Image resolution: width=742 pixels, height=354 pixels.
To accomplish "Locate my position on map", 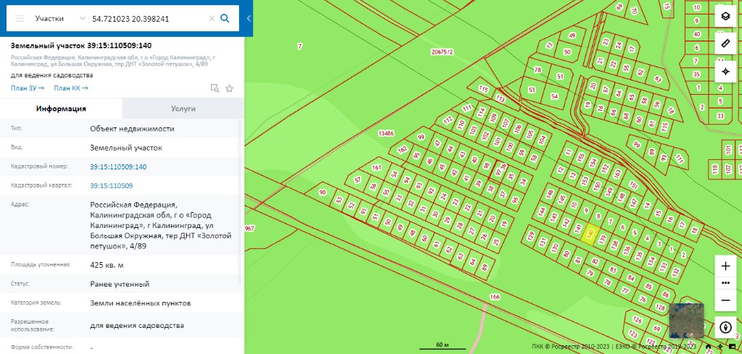I will pyautogui.click(x=725, y=72).
